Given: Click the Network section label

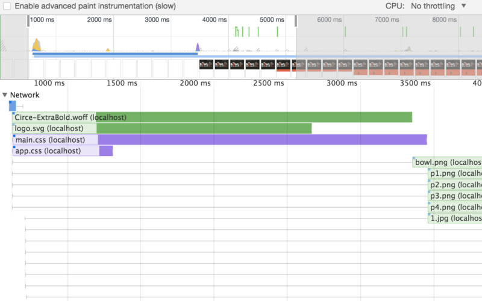Looking at the screenshot, I should click(25, 95).
